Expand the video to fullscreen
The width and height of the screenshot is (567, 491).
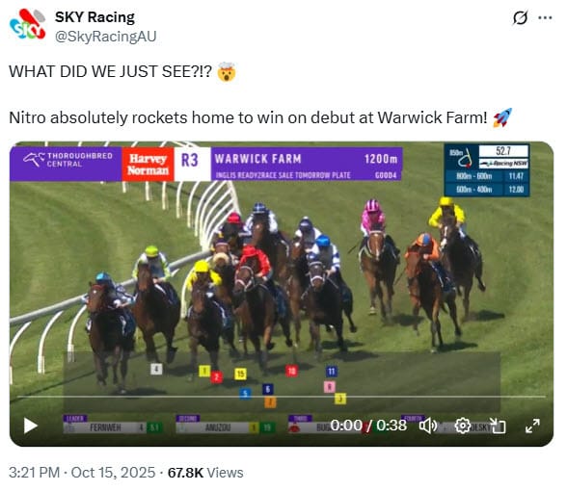pos(532,426)
